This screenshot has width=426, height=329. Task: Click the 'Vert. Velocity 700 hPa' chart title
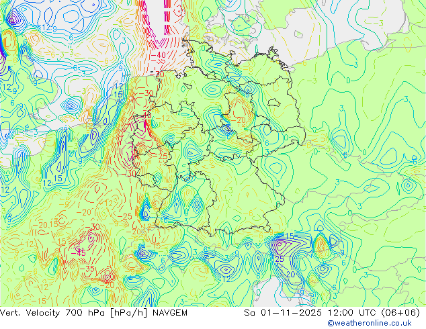[53, 313]
